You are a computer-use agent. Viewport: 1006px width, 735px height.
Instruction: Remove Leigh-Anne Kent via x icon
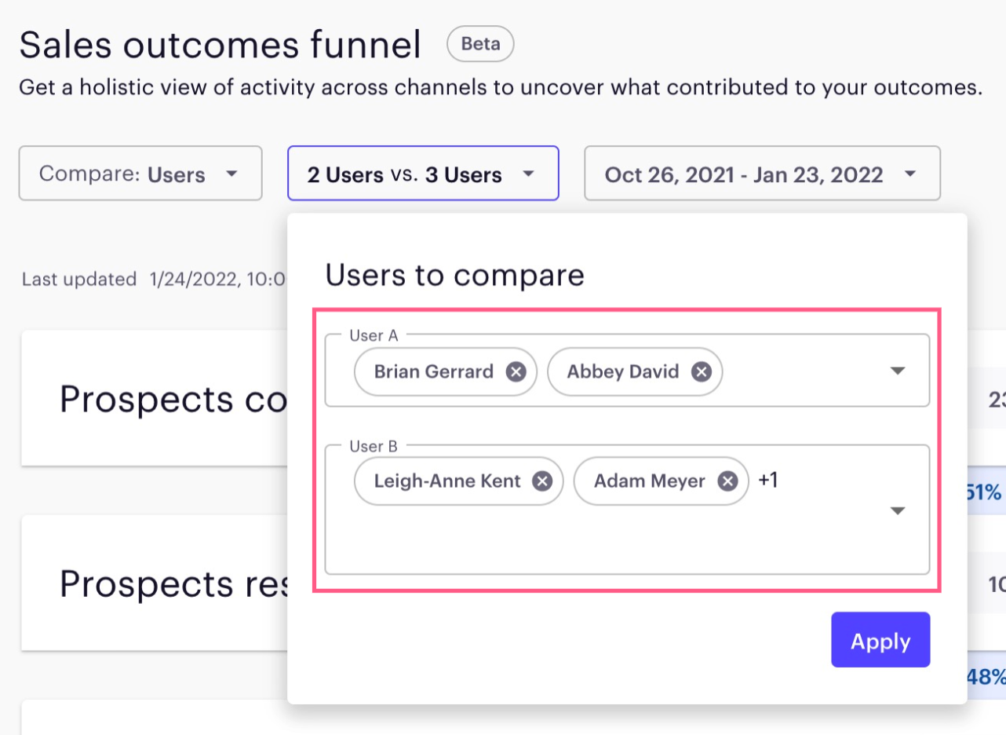542,481
